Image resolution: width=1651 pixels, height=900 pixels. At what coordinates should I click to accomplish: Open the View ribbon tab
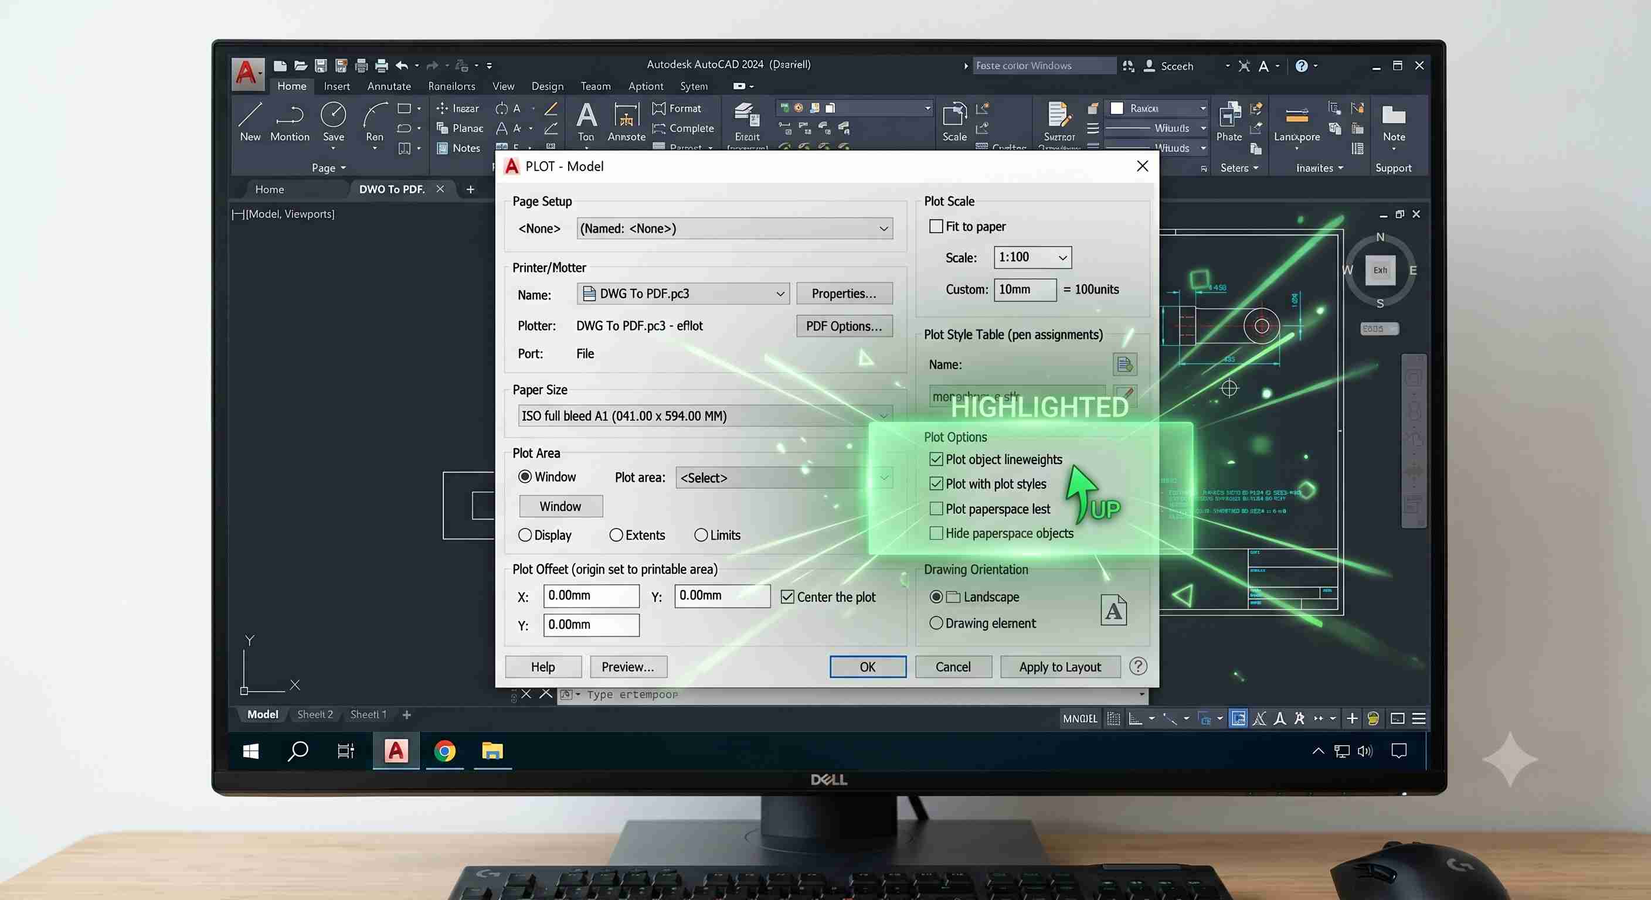tap(503, 86)
